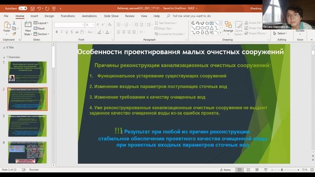Open the font size combo box
The image size is (315, 177).
tap(90, 25)
